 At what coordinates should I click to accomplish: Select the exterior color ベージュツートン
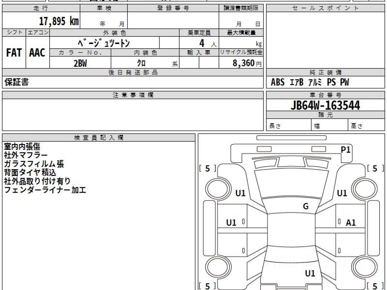tap(104, 43)
